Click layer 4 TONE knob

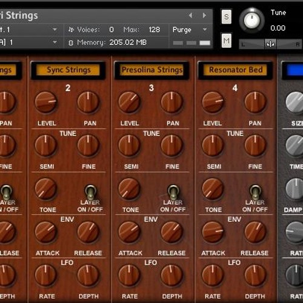213,188
